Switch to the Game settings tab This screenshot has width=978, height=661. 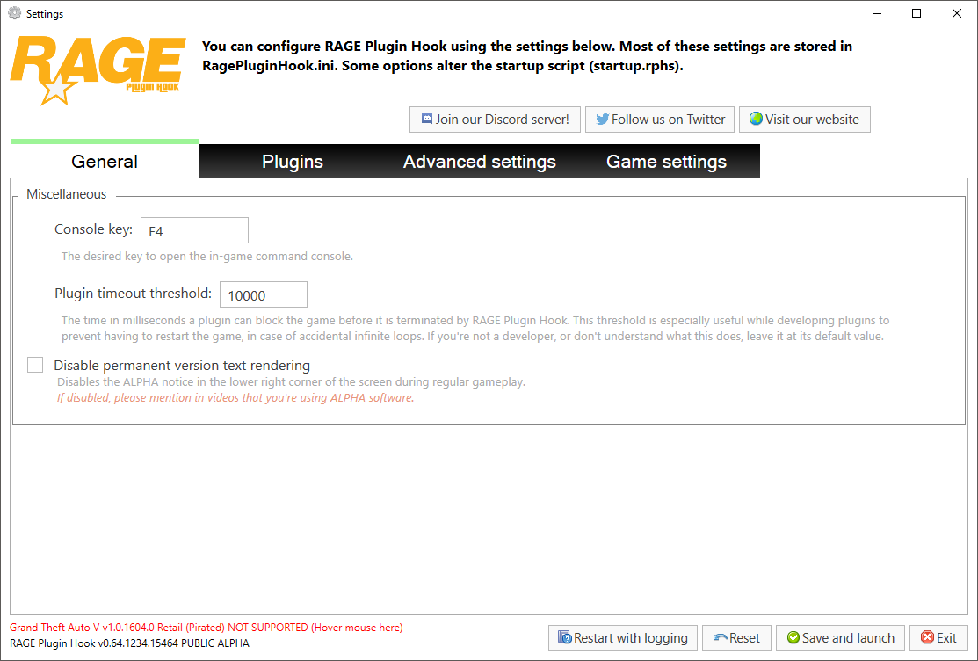pyautogui.click(x=667, y=161)
